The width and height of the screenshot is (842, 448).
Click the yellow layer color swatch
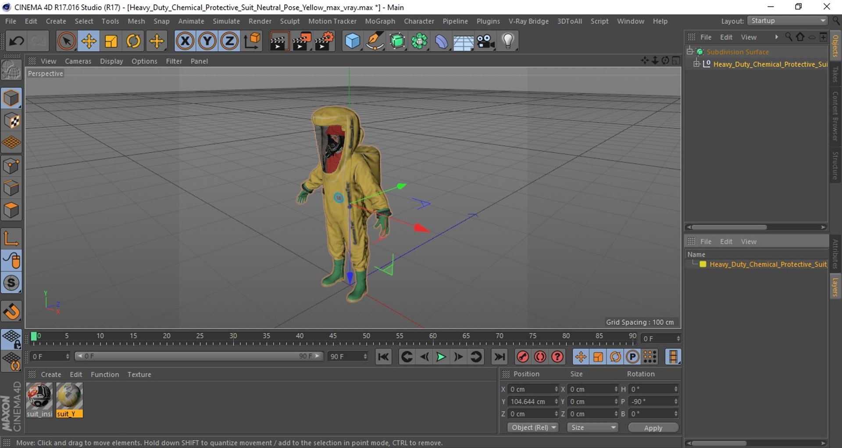pyautogui.click(x=703, y=265)
